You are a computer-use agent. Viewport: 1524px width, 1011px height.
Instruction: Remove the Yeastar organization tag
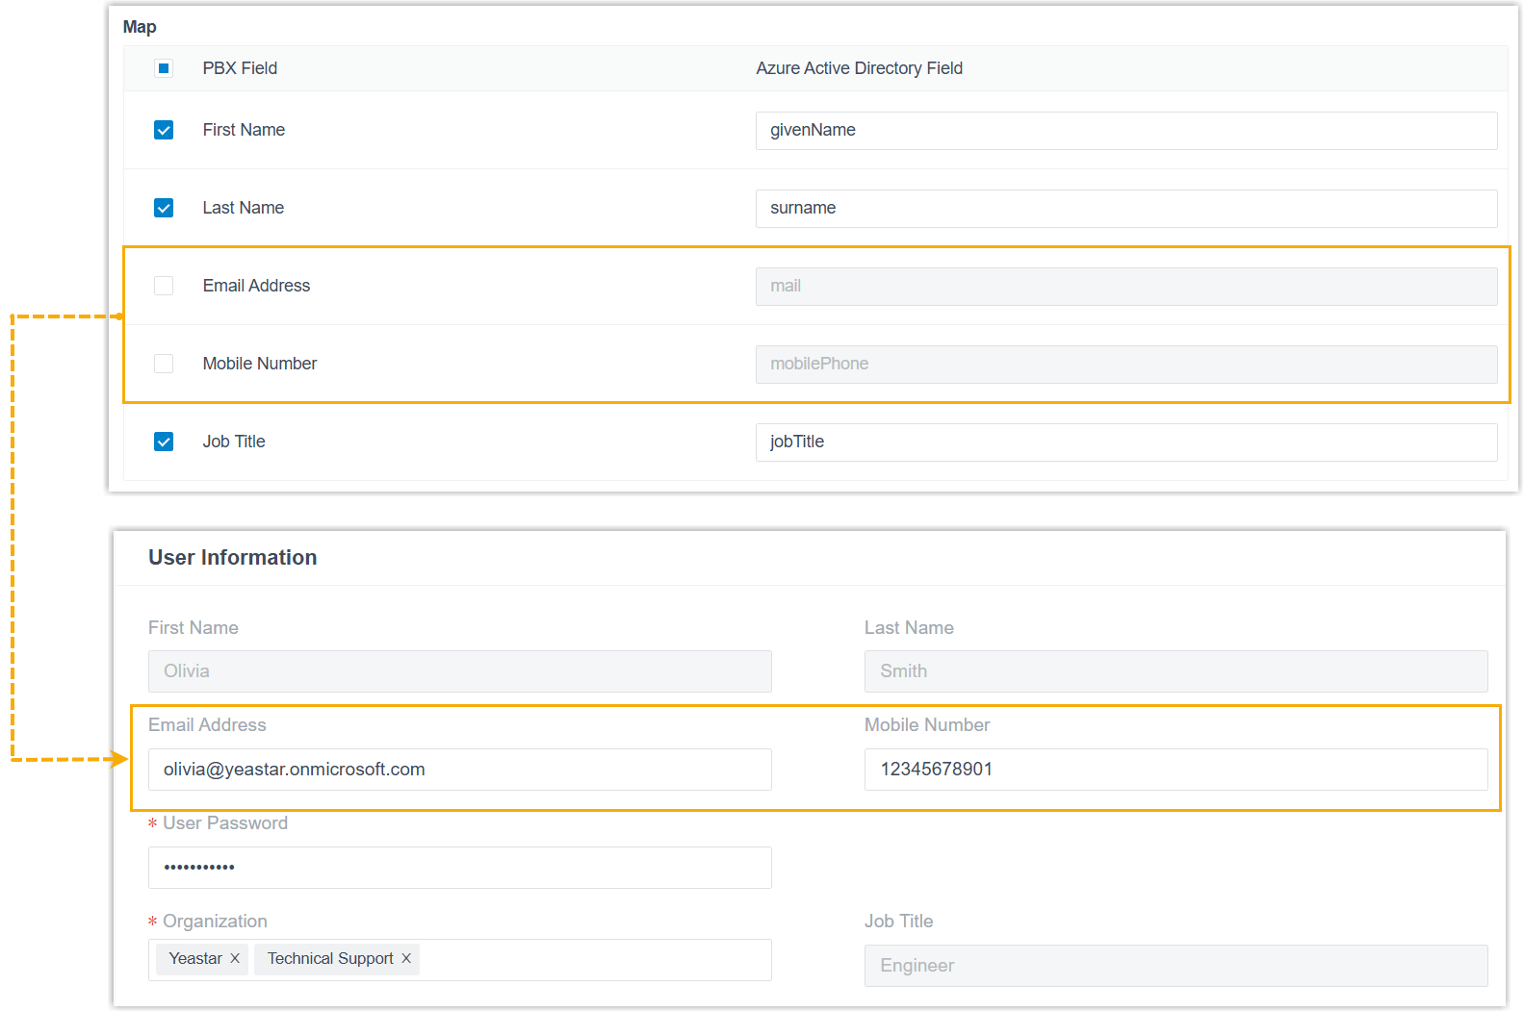coord(235,958)
